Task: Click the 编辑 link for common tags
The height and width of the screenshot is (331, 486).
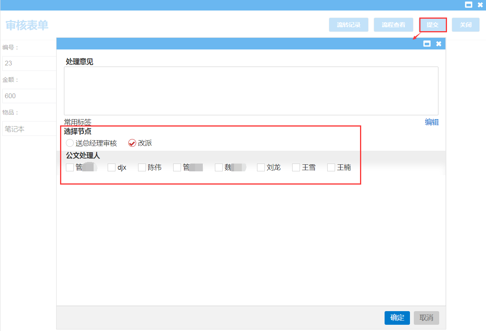Action: (x=431, y=122)
